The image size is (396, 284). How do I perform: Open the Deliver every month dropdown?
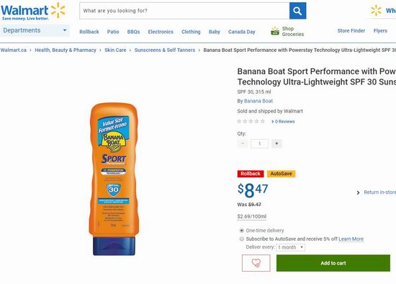(x=290, y=247)
